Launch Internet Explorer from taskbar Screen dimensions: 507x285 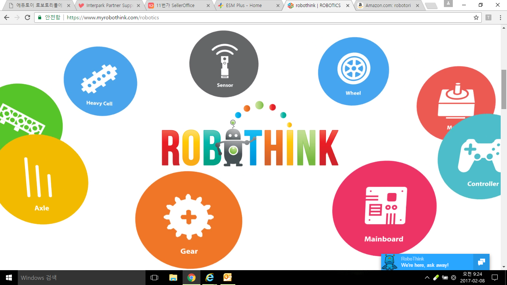pos(210,278)
